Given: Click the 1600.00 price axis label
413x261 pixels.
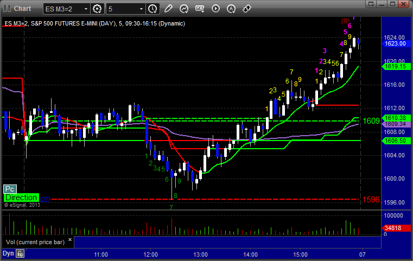Looking at the screenshot, I should (x=394, y=179).
